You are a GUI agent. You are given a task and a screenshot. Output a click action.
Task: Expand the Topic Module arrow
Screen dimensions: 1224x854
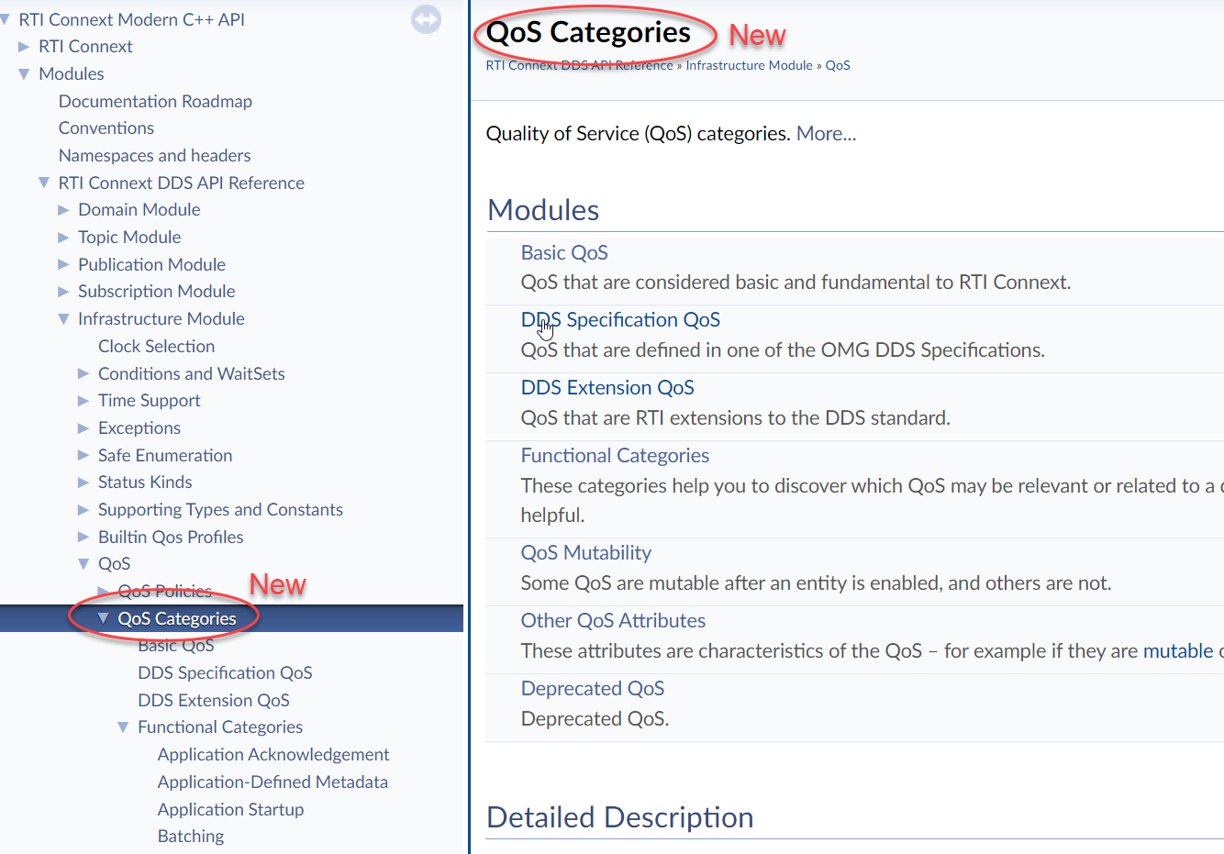click(x=63, y=238)
